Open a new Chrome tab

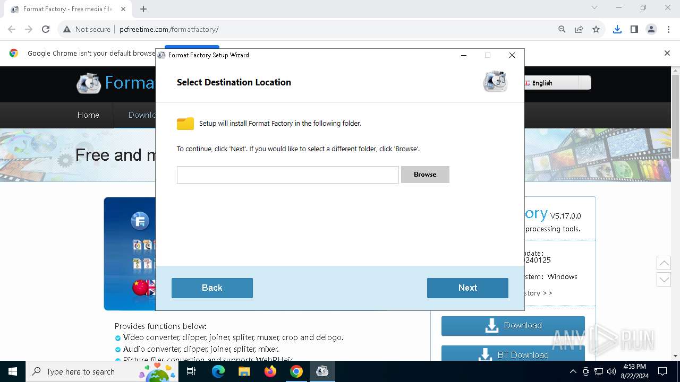tap(143, 9)
